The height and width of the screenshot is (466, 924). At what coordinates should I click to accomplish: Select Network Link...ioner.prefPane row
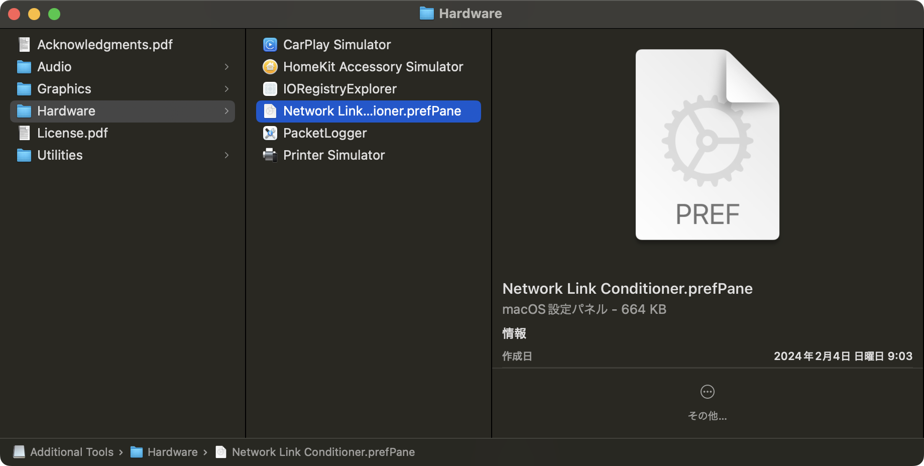369,111
